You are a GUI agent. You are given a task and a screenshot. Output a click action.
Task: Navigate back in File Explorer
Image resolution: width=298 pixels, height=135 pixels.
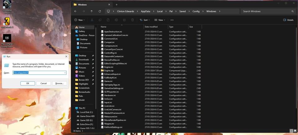(75, 11)
